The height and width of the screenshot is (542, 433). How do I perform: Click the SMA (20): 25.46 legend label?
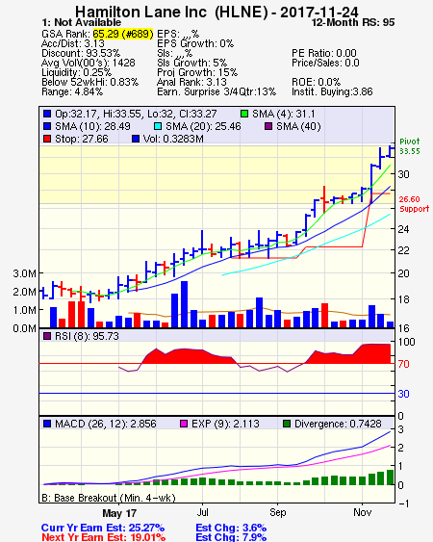[203, 126]
